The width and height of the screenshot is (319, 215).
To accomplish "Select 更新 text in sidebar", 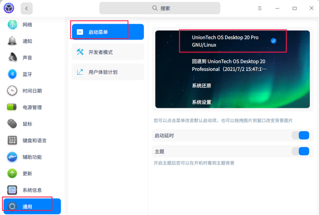I will (x=27, y=174).
